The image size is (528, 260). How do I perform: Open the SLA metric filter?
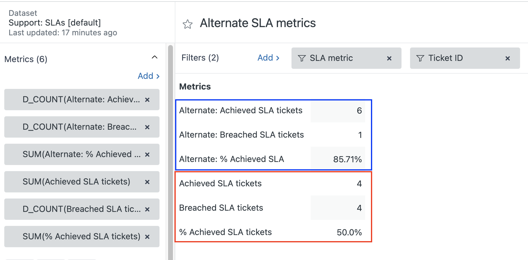(x=331, y=58)
